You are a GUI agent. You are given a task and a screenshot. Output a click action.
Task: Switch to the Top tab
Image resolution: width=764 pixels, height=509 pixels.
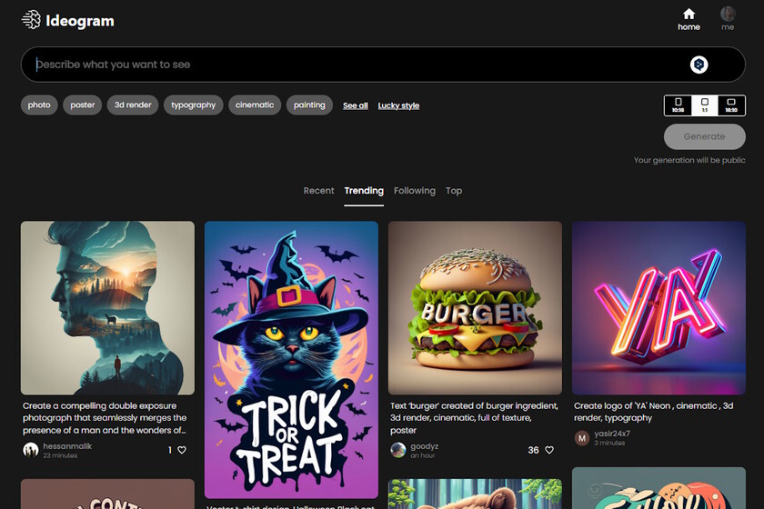454,191
